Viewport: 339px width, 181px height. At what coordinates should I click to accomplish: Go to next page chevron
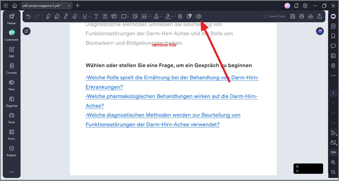coord(333,123)
